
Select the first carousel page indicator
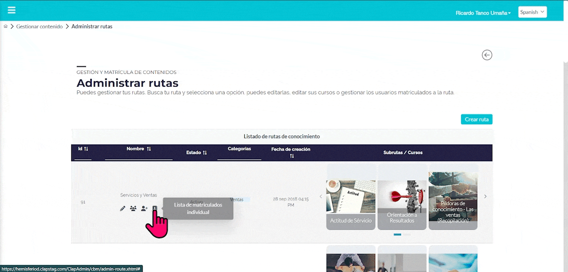point(397,234)
